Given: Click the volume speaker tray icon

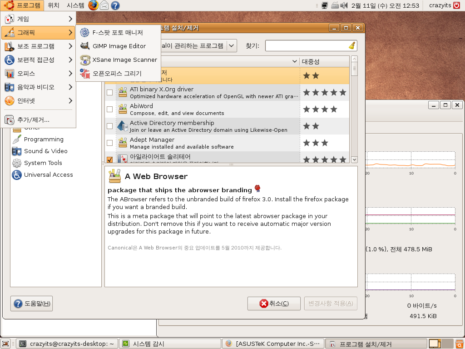Looking at the screenshot, I should click(x=344, y=5).
